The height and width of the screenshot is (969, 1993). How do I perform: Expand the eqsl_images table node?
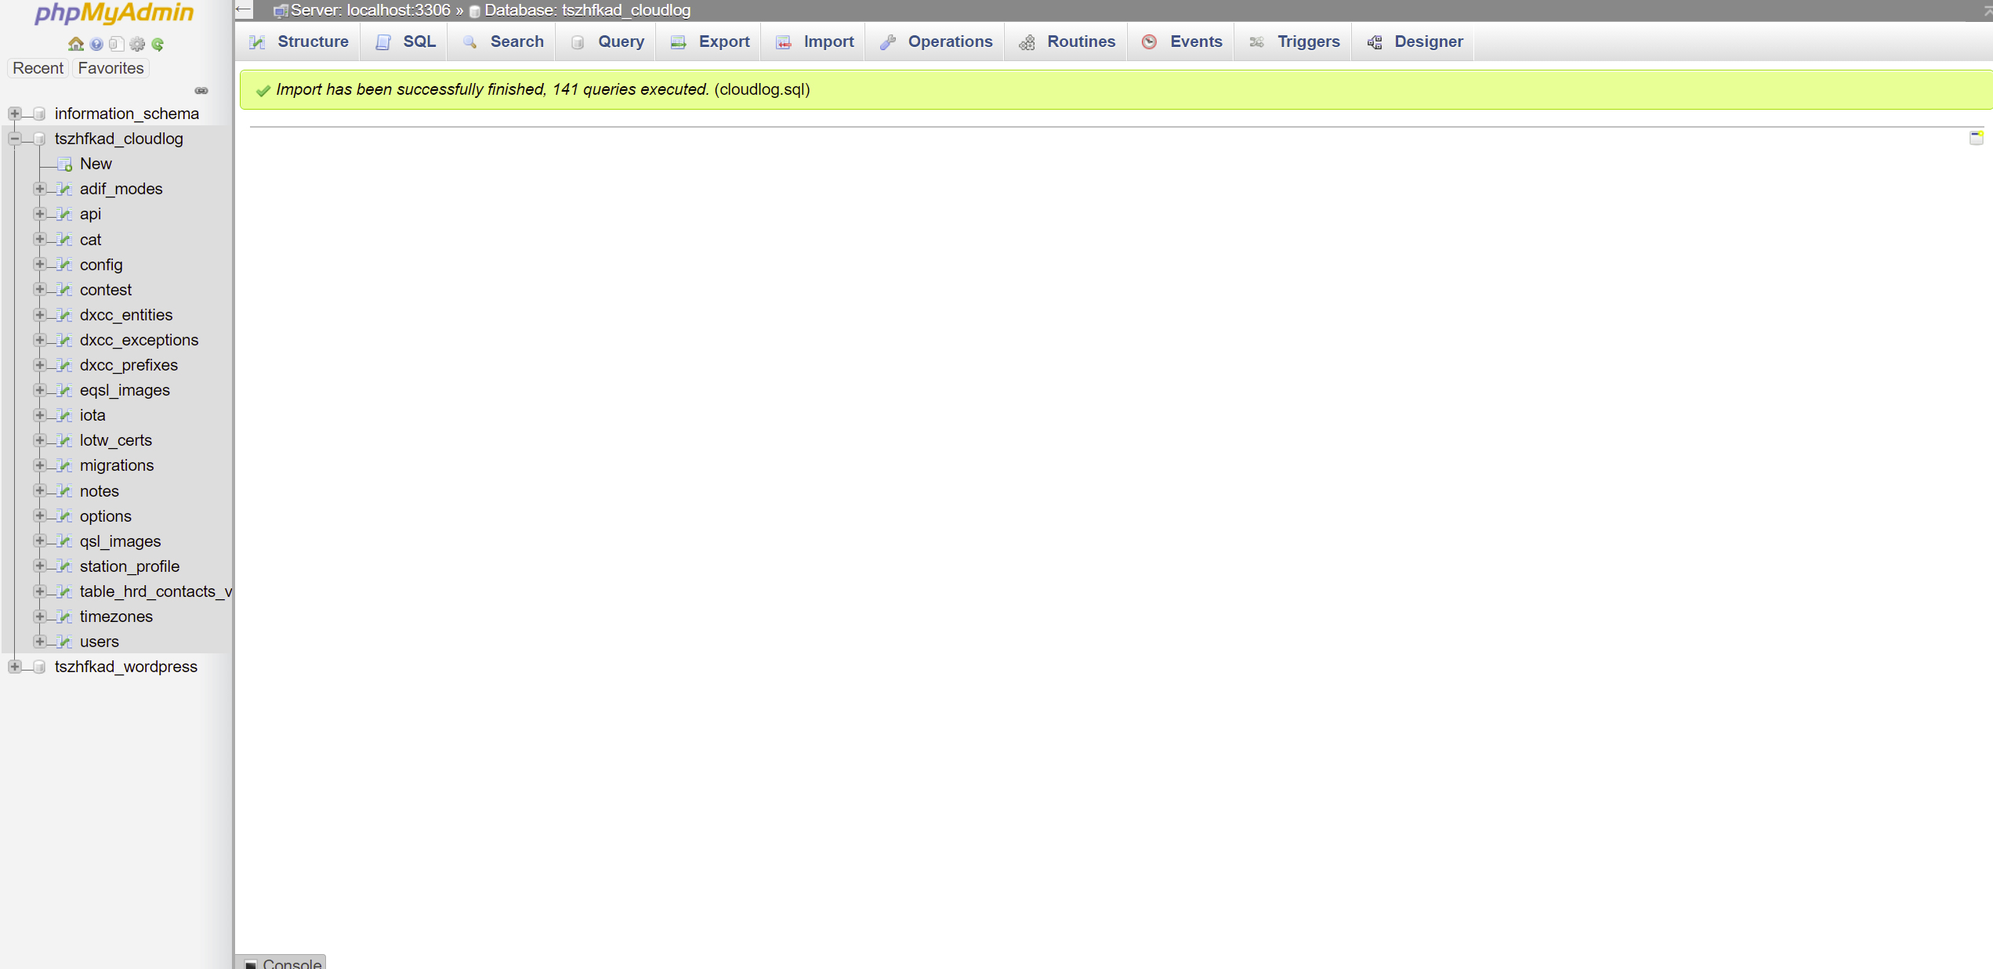pyautogui.click(x=39, y=390)
